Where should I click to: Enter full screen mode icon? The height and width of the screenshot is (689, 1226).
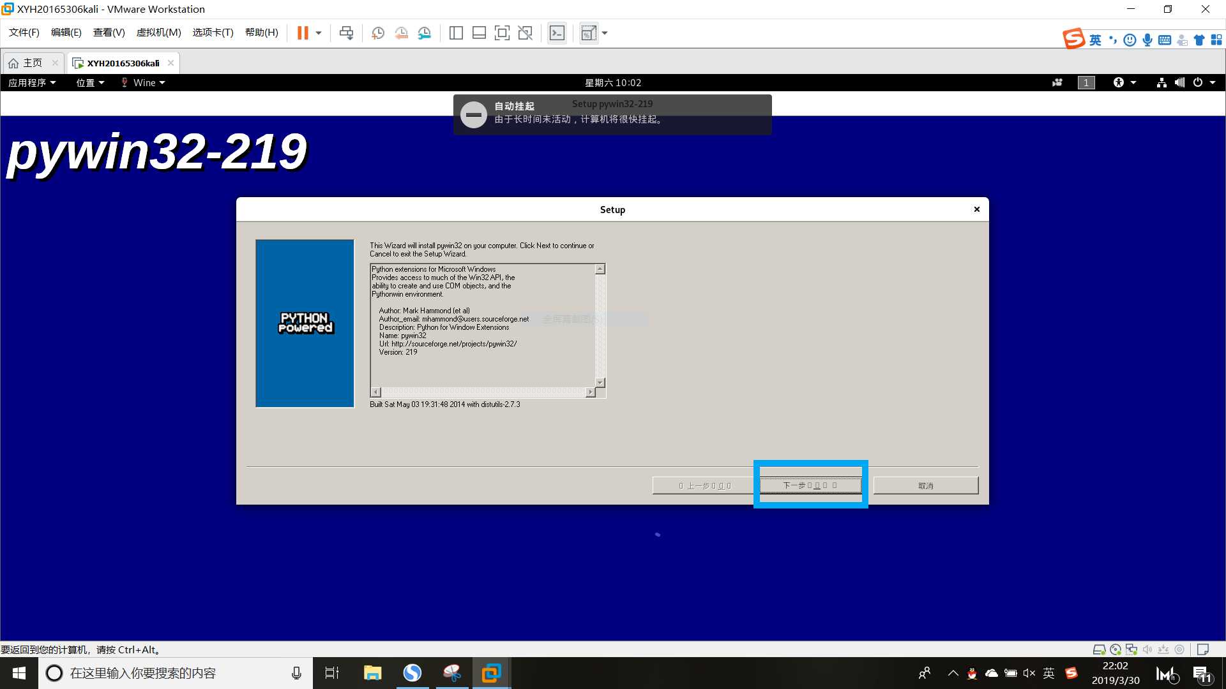(x=502, y=33)
